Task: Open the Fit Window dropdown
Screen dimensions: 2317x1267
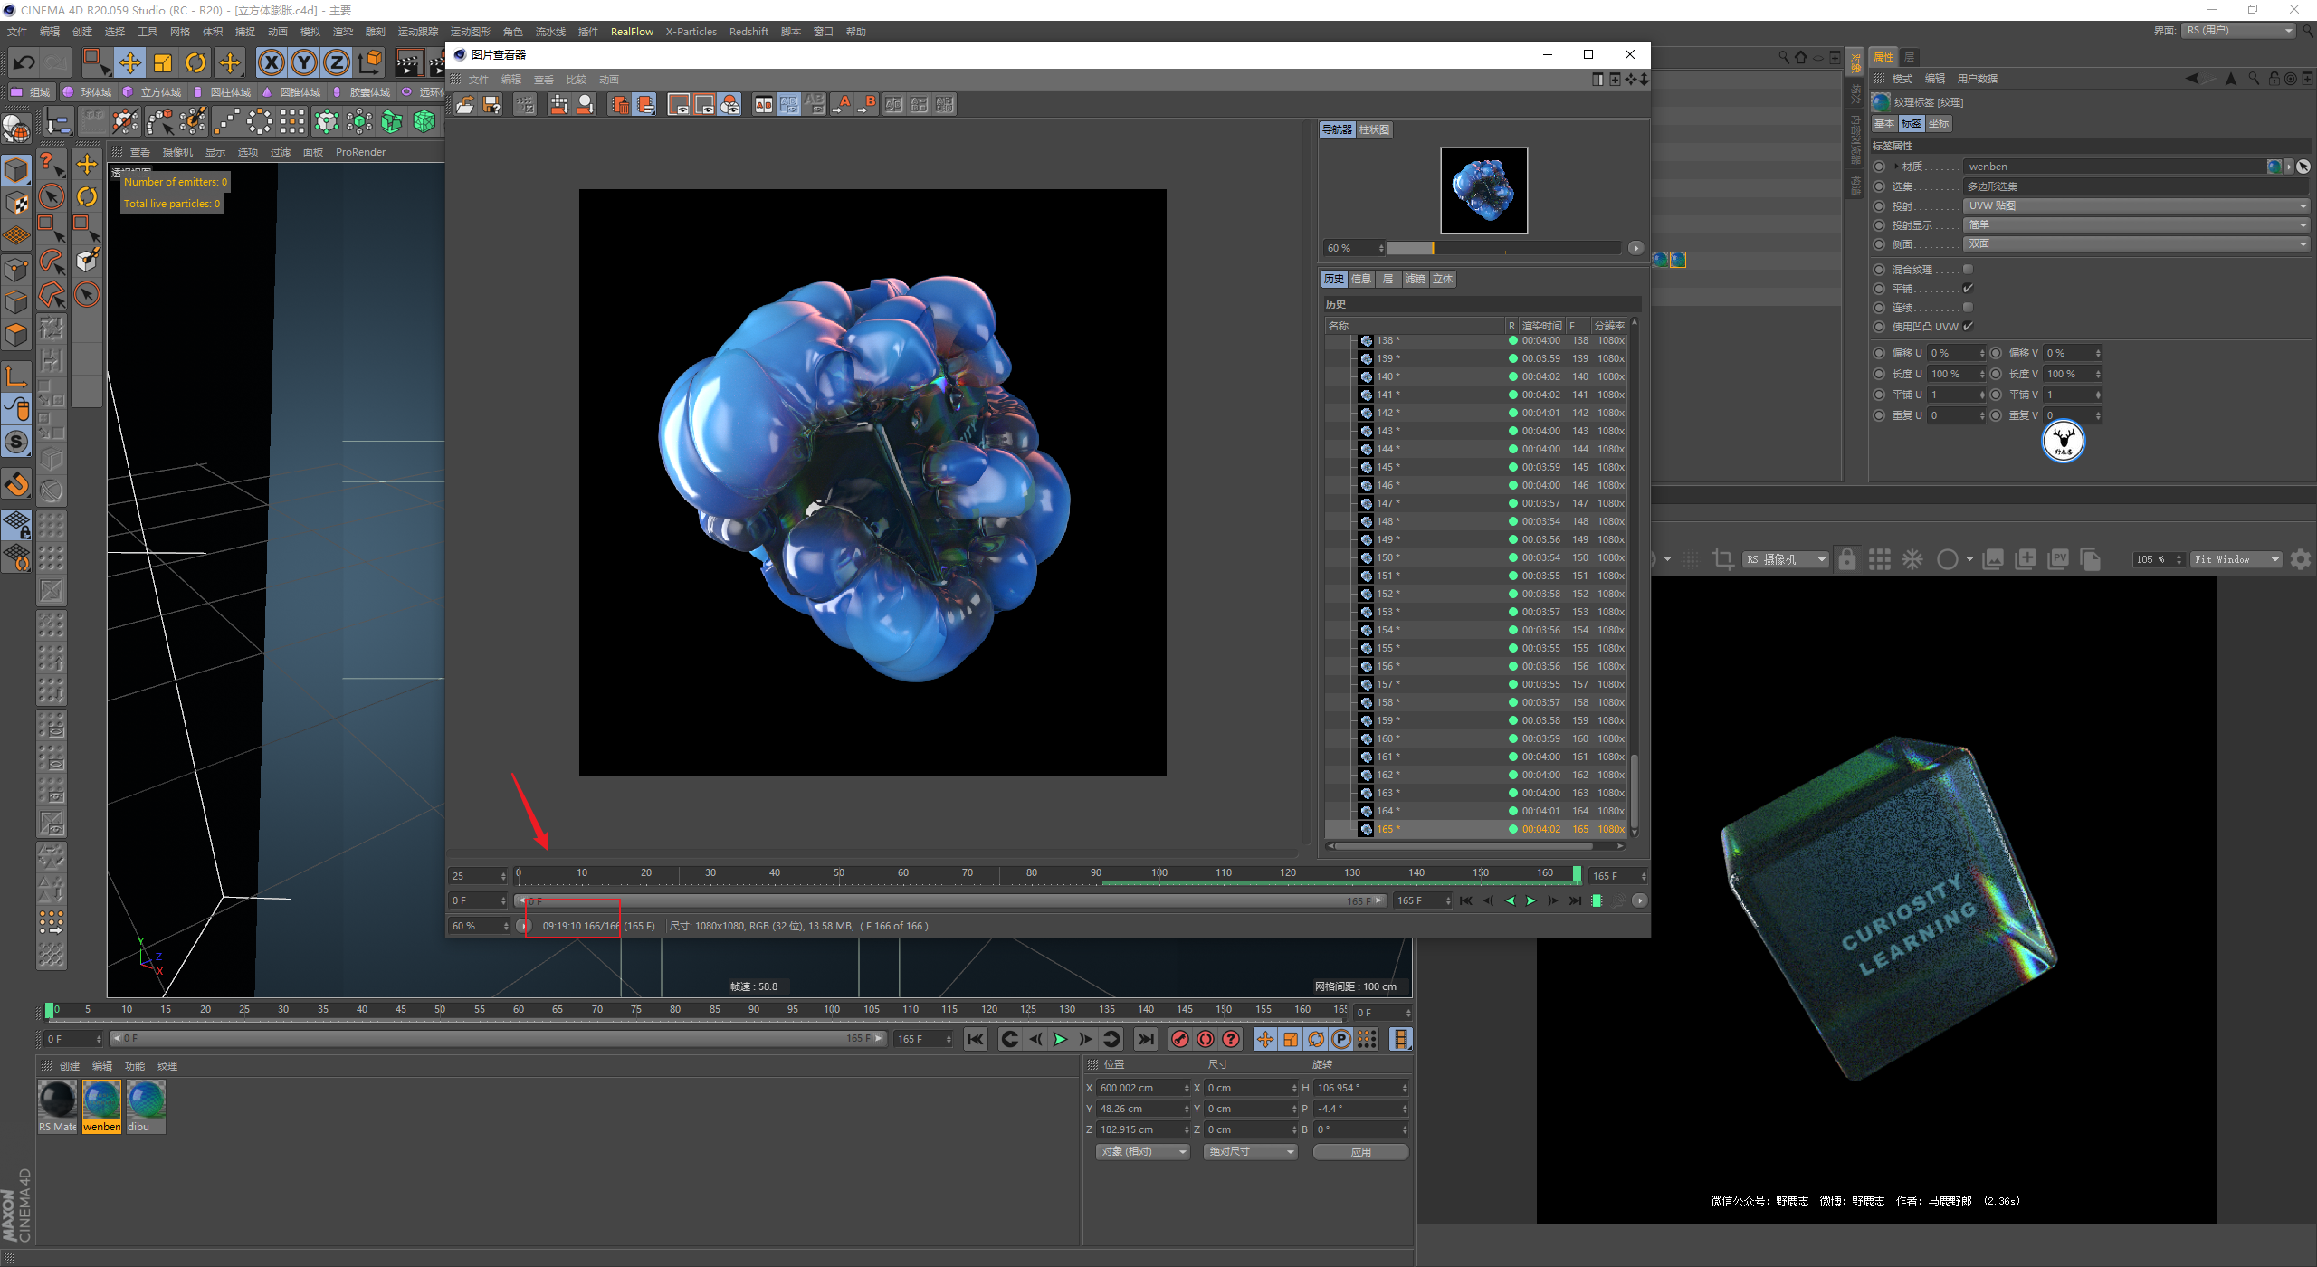Action: click(x=2236, y=559)
